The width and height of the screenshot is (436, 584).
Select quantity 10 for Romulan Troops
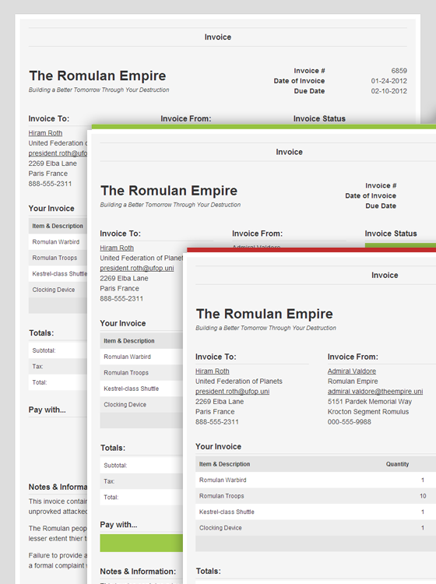(423, 496)
